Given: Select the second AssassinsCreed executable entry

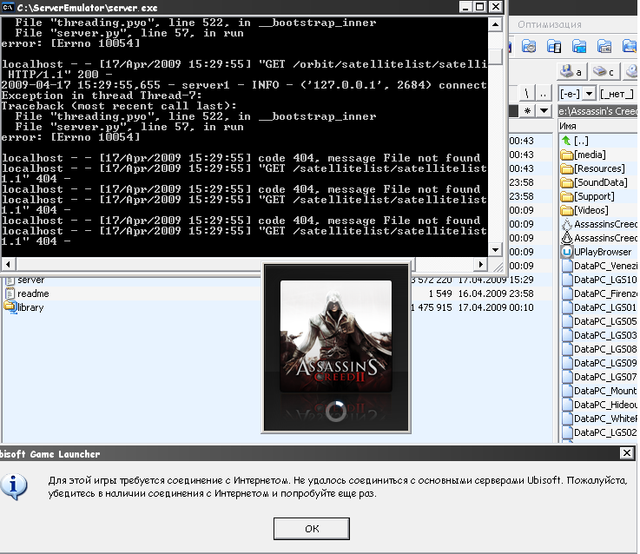Looking at the screenshot, I should click(599, 238).
